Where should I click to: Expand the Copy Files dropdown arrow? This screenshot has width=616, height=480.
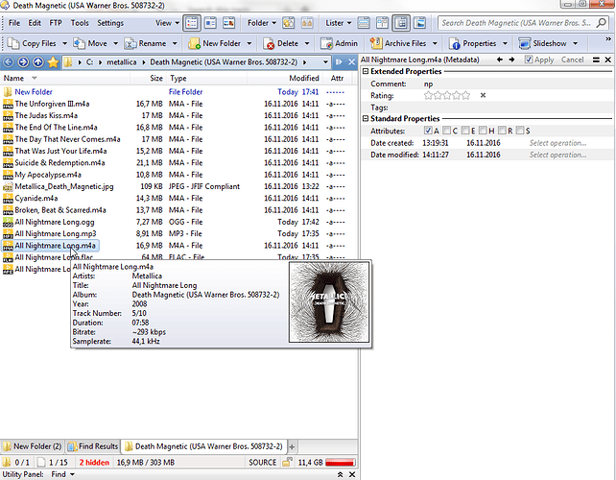coord(64,43)
